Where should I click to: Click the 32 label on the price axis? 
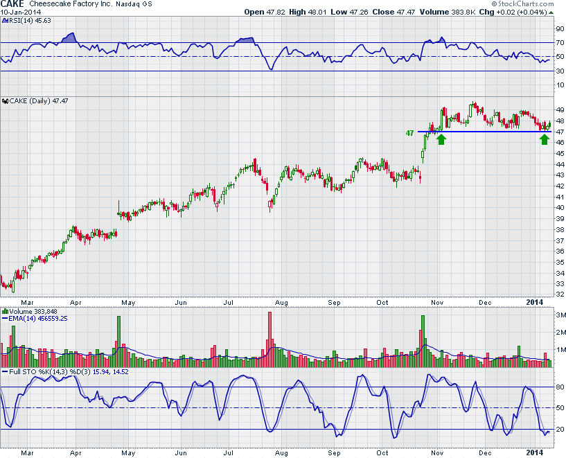(560, 294)
